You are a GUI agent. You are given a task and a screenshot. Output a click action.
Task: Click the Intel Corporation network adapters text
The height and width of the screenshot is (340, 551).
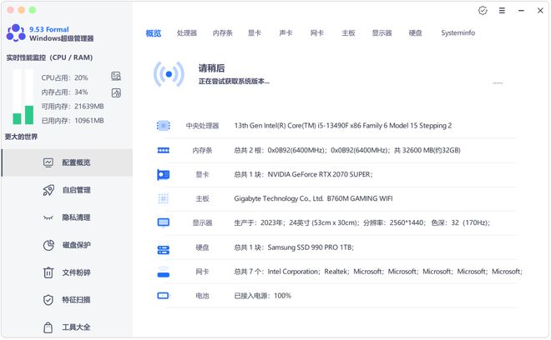click(378, 272)
